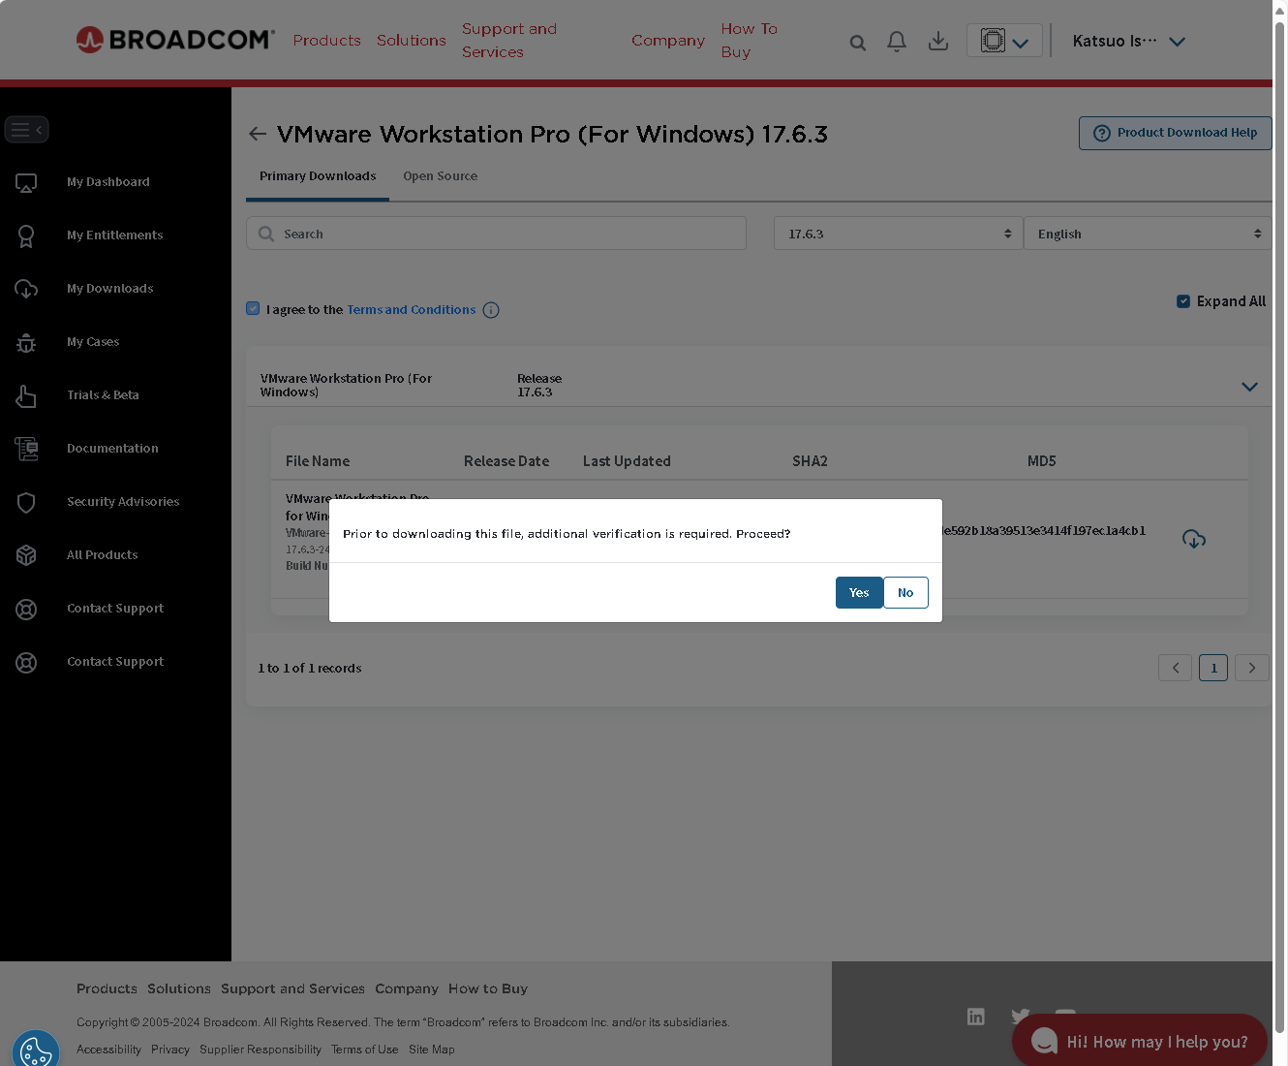Open Documentation via its document icon
1288x1066 pixels.
[x=26, y=449]
